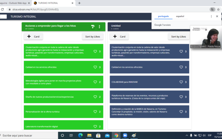Viewport: 222px width, 139px height.
Task: Bookmark this page with the star icon
Action: click(x=218, y=10)
